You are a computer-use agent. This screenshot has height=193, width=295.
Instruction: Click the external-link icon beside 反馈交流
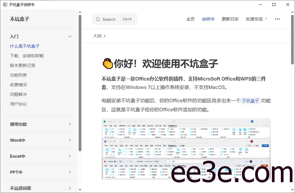pos(265,19)
